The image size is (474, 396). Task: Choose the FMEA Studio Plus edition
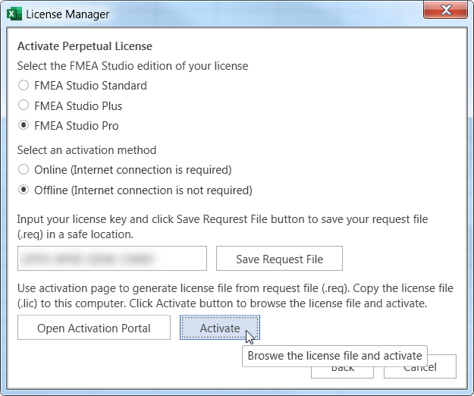coord(24,105)
